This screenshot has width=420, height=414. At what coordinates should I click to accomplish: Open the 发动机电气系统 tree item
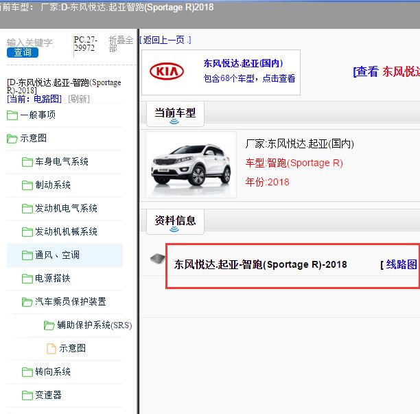click(66, 208)
